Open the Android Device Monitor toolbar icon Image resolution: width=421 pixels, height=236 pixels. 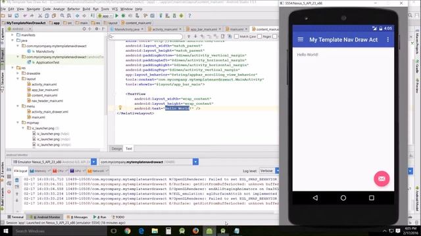(x=182, y=16)
